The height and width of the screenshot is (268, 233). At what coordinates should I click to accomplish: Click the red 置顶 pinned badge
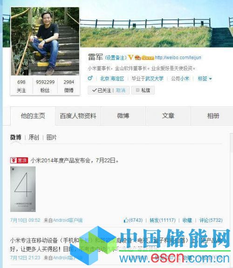(19, 160)
